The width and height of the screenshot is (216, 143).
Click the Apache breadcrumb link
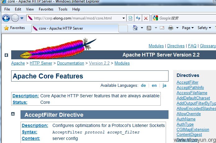18,63
